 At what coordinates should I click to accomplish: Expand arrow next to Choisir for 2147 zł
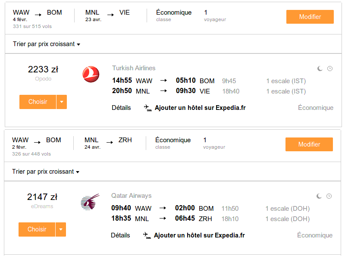[x=61, y=229]
